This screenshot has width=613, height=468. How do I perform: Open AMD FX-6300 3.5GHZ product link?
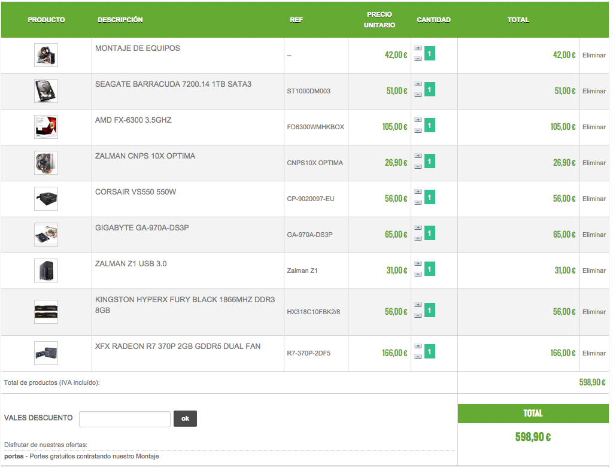[x=133, y=120]
